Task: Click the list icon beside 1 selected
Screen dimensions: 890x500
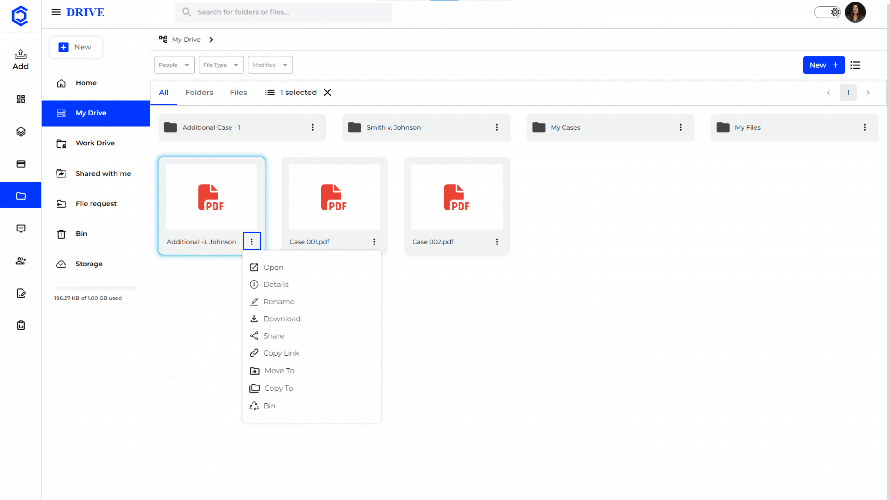Action: click(x=270, y=93)
